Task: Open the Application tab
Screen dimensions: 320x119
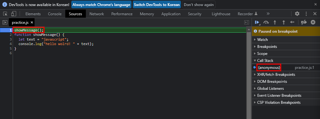Action: tap(171, 14)
